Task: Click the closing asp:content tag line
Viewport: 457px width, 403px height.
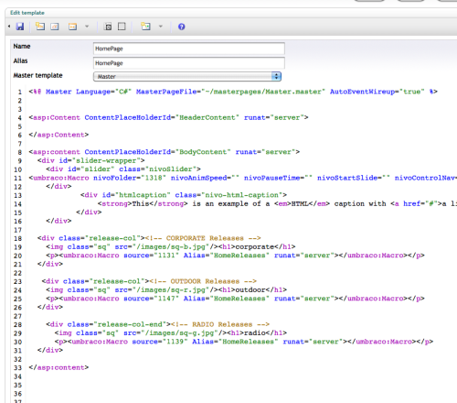Action: click(x=58, y=367)
